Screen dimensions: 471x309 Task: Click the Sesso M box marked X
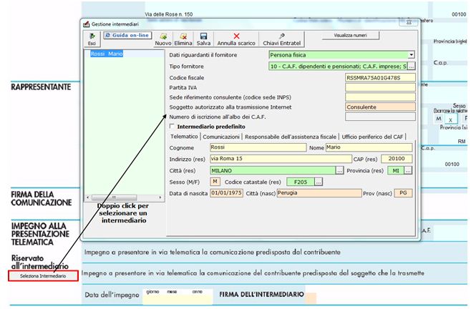click(450, 119)
